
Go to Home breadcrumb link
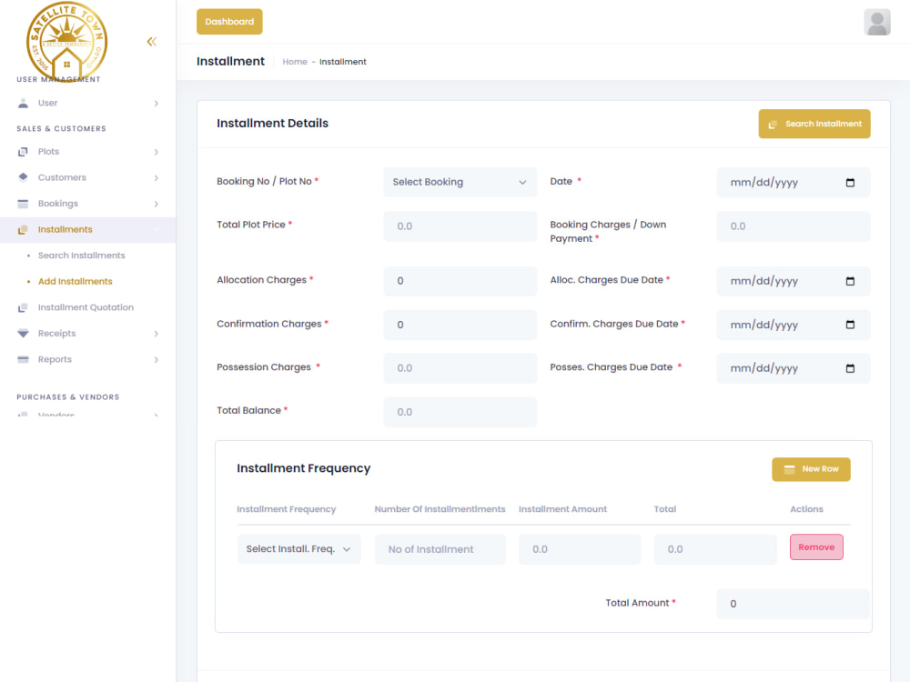coord(295,62)
